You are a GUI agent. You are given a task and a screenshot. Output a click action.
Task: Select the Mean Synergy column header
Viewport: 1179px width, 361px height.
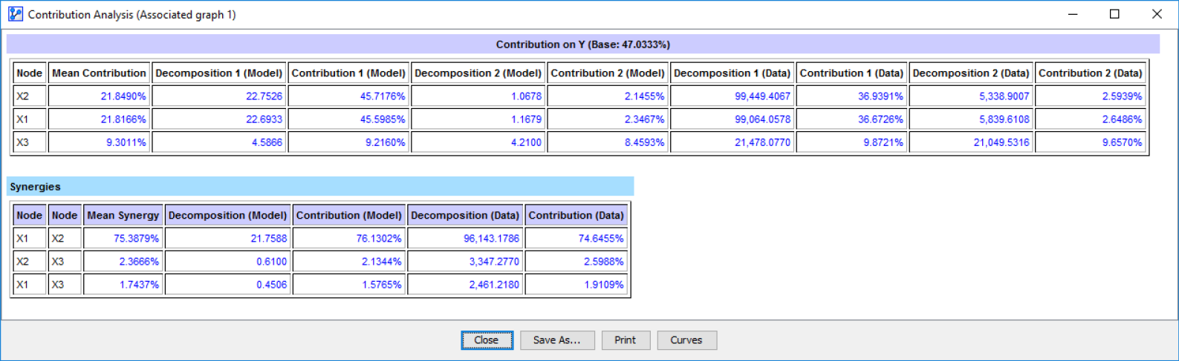coord(123,215)
